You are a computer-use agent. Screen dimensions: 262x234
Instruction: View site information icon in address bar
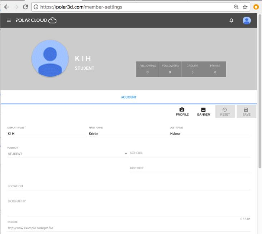click(x=36, y=7)
